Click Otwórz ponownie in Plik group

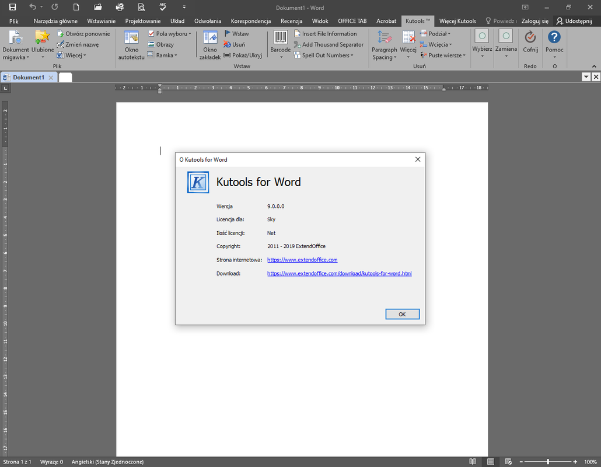(x=83, y=34)
